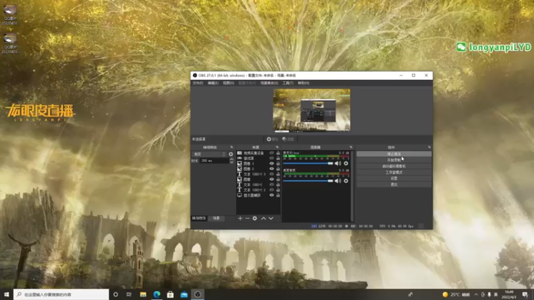The height and width of the screenshot is (300, 534).
Task: Remove selected source with the minus icon
Action: (x=248, y=219)
